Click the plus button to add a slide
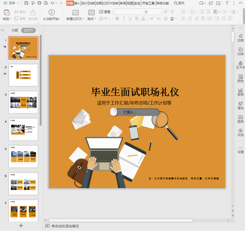The width and height of the screenshot is (245, 231). click(x=21, y=225)
